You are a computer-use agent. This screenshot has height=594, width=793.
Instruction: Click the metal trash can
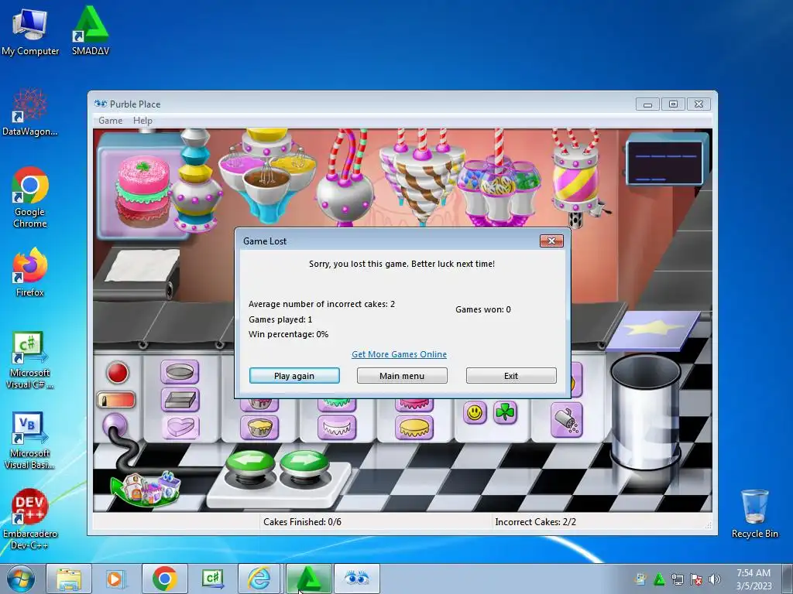point(645,411)
